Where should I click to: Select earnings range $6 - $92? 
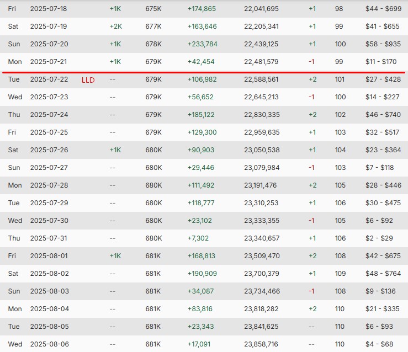coord(379,221)
